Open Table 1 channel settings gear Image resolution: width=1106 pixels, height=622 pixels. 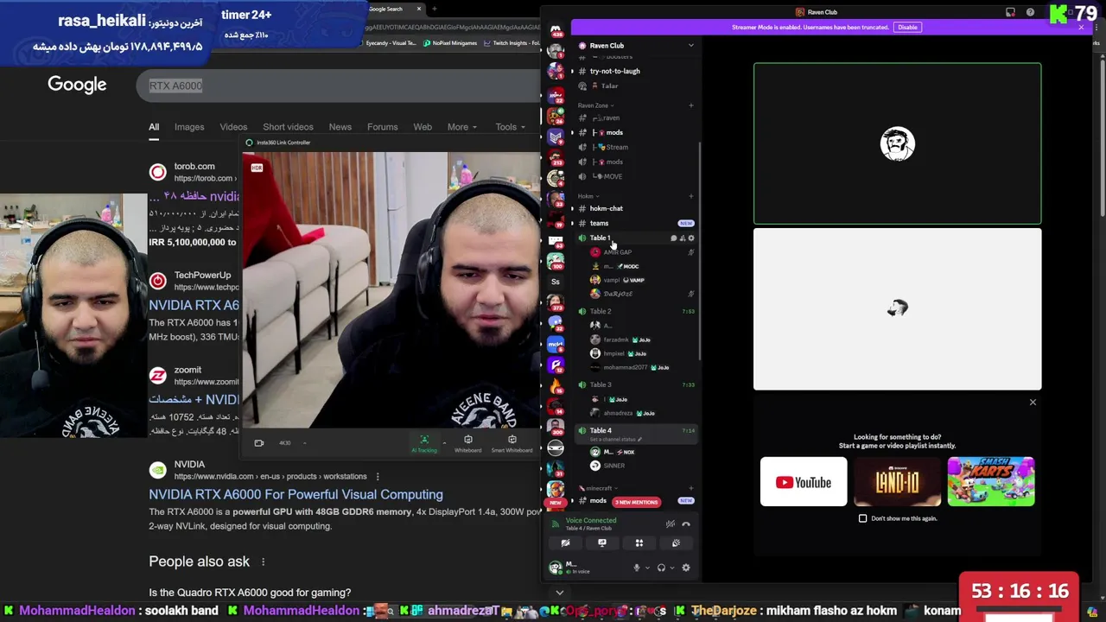pos(690,238)
